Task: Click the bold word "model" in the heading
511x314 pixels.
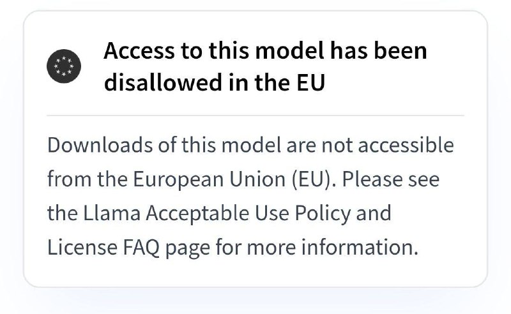Action: [290, 51]
